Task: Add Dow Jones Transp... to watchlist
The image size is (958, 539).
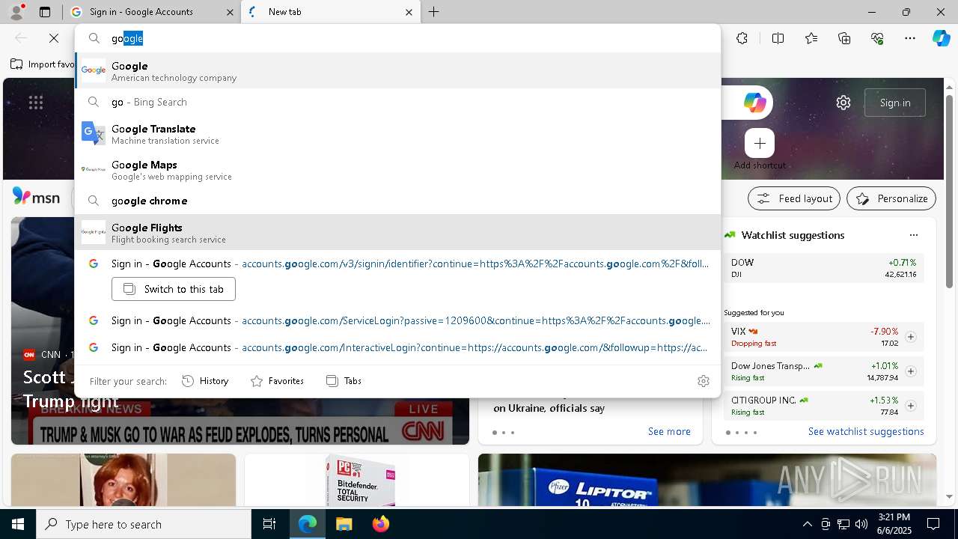Action: pos(911,371)
